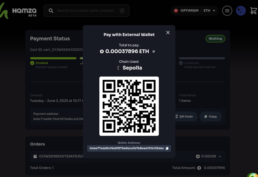This screenshot has width=258, height=177.
Task: Open the user avatar profile
Action: tap(241, 11)
